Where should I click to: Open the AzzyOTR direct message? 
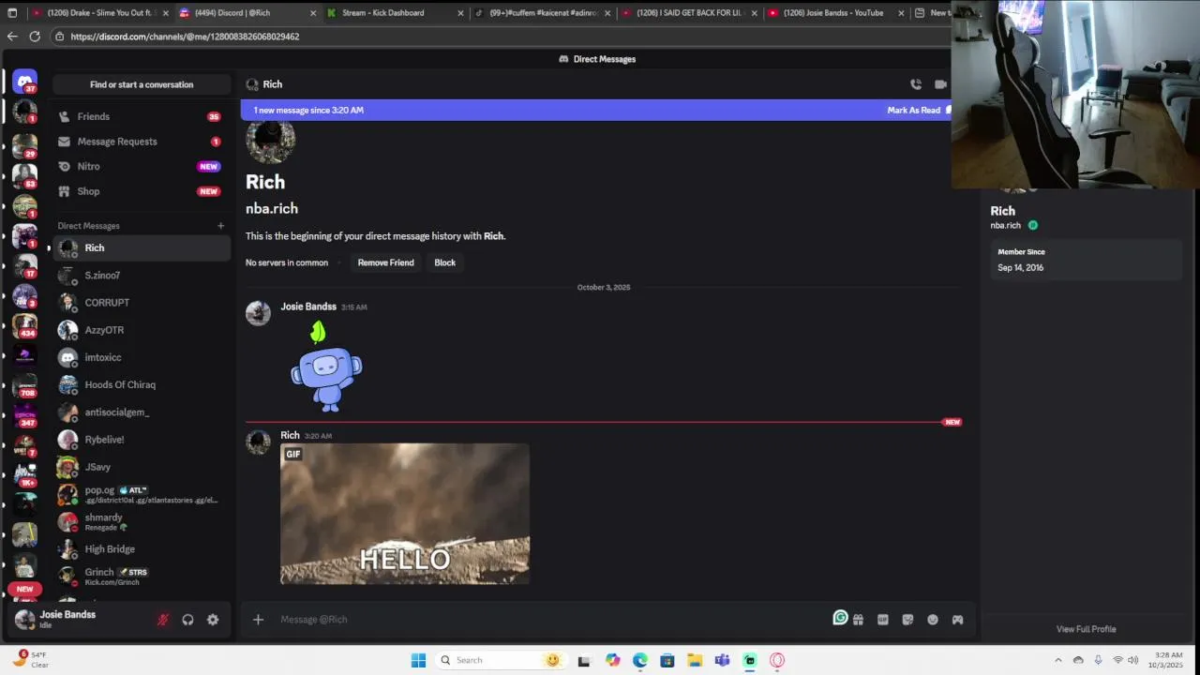click(141, 330)
